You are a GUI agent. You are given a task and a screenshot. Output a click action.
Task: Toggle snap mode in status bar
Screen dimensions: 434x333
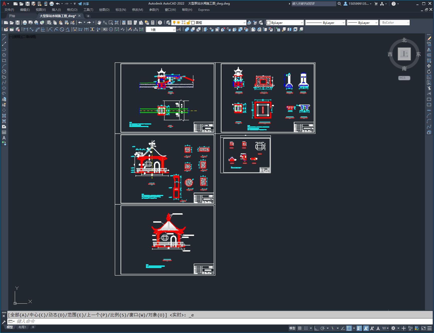tap(306, 328)
